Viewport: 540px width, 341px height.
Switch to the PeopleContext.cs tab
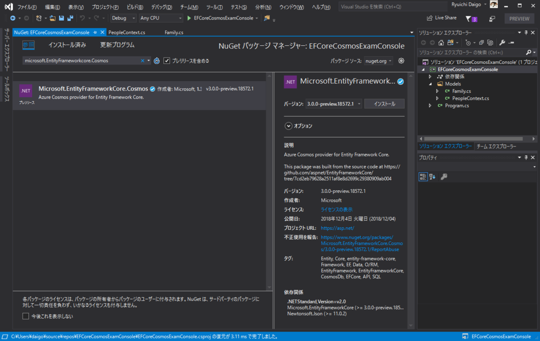(x=127, y=32)
